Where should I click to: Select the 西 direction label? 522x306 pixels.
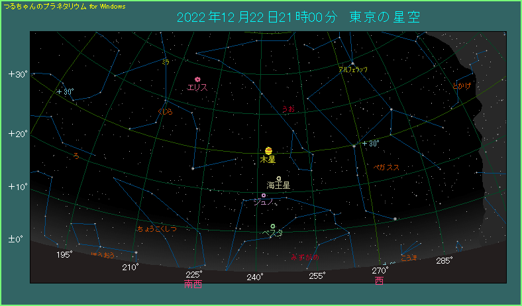pos(379,281)
